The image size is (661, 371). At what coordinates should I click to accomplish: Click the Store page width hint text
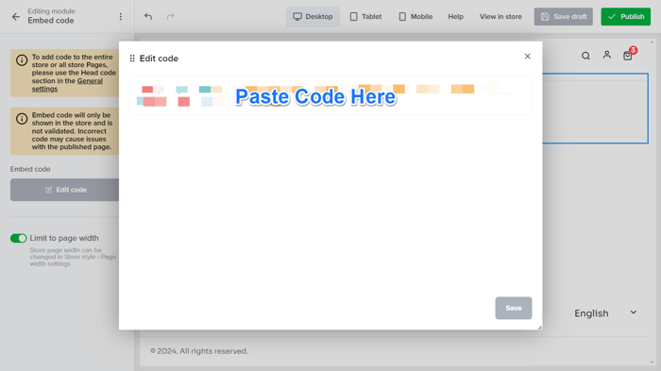[x=73, y=257]
